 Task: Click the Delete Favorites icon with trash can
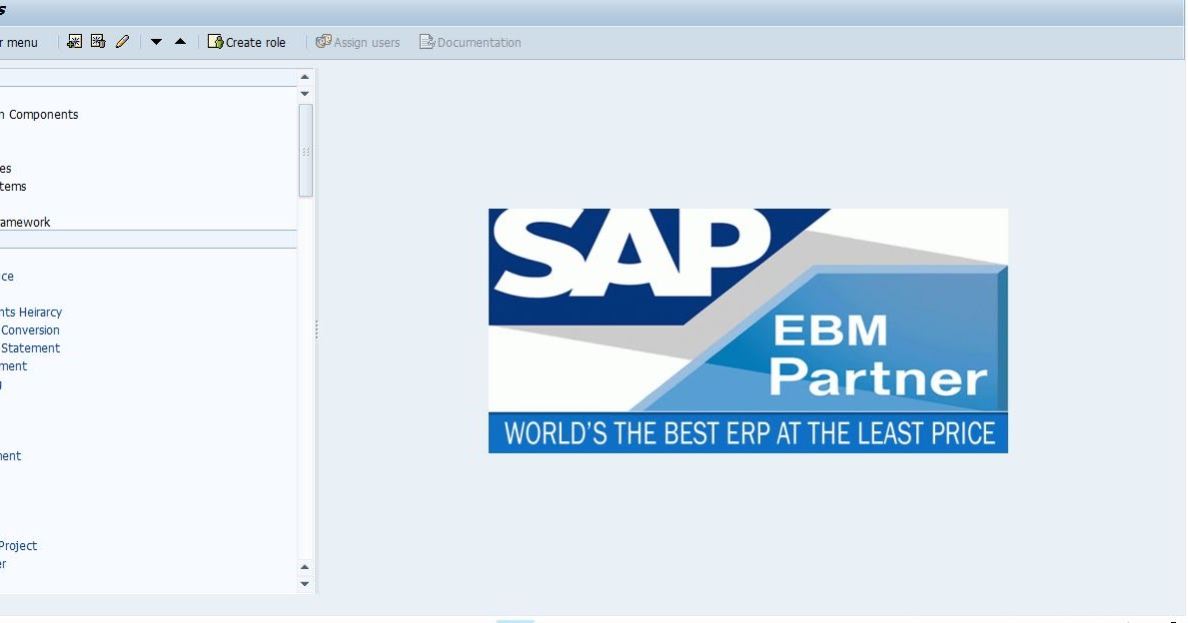pos(98,42)
